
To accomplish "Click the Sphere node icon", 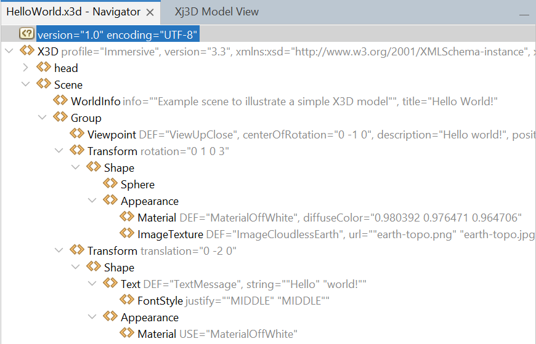I will pos(110,184).
